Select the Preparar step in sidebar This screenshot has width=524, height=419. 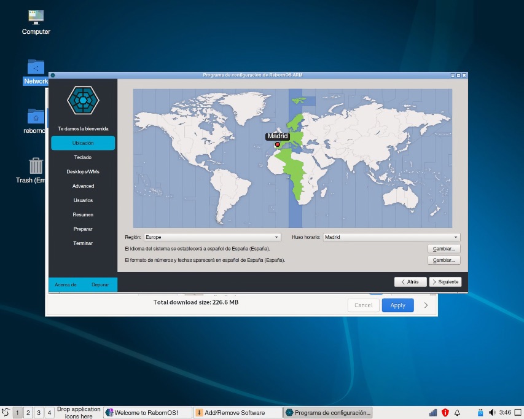(x=83, y=229)
